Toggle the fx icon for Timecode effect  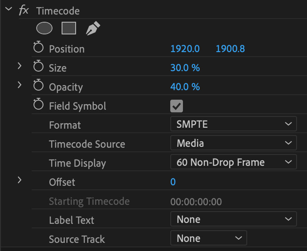(x=24, y=10)
